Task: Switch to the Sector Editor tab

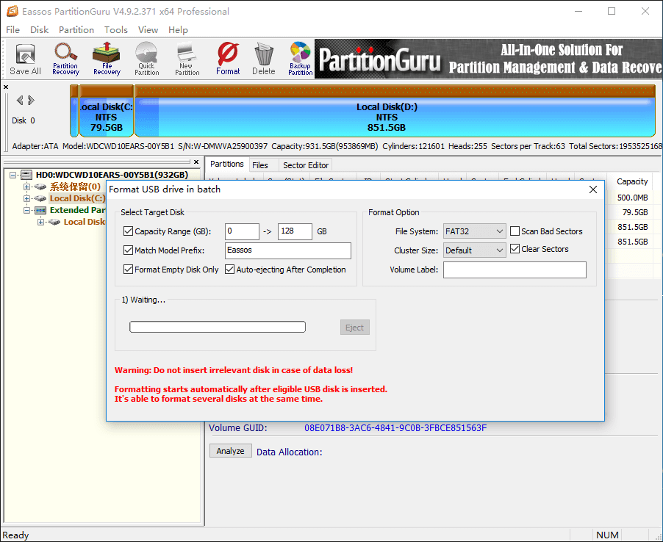Action: tap(306, 165)
